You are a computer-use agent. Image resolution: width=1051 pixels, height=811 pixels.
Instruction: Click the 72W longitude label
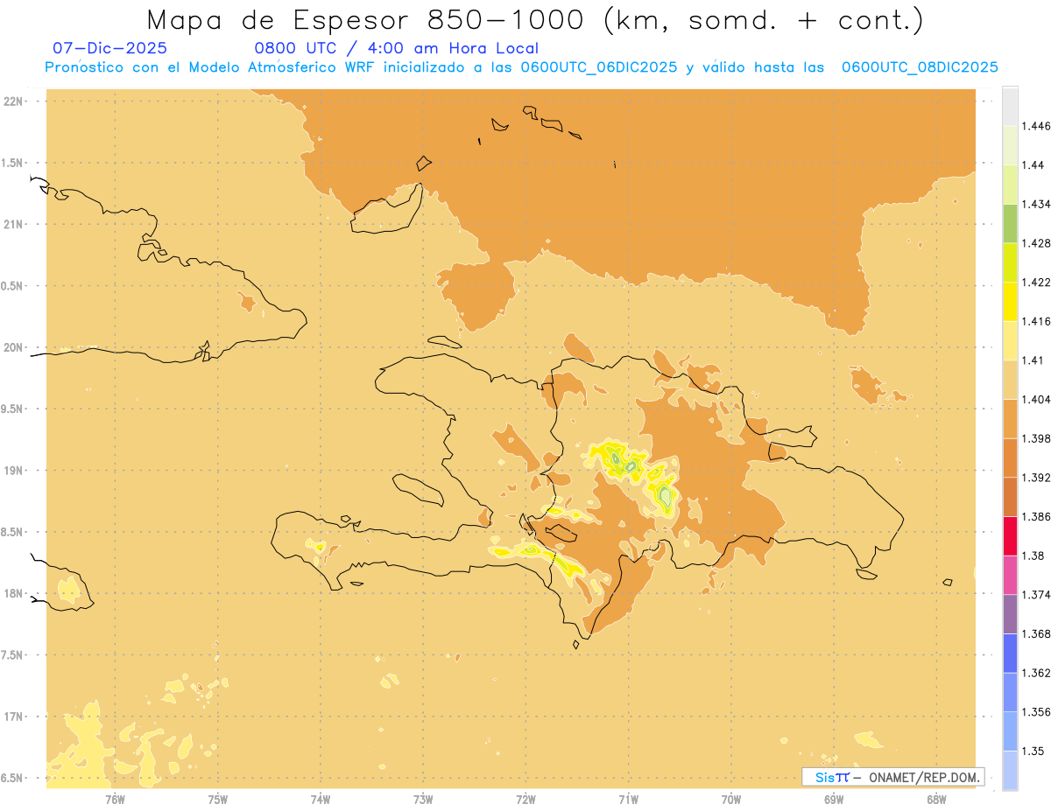point(525,799)
